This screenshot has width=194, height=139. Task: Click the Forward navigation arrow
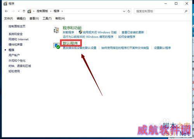coord(13,11)
